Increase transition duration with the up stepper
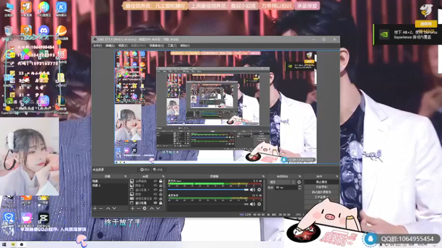Image resolution: width=442 pixels, height=248 pixels. point(299,186)
